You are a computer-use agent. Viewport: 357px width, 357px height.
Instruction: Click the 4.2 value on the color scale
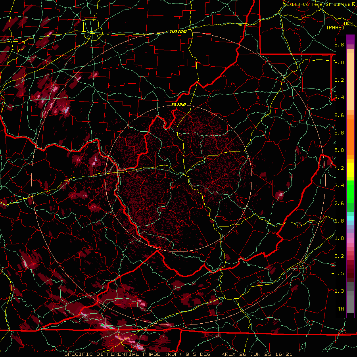pyautogui.click(x=339, y=168)
